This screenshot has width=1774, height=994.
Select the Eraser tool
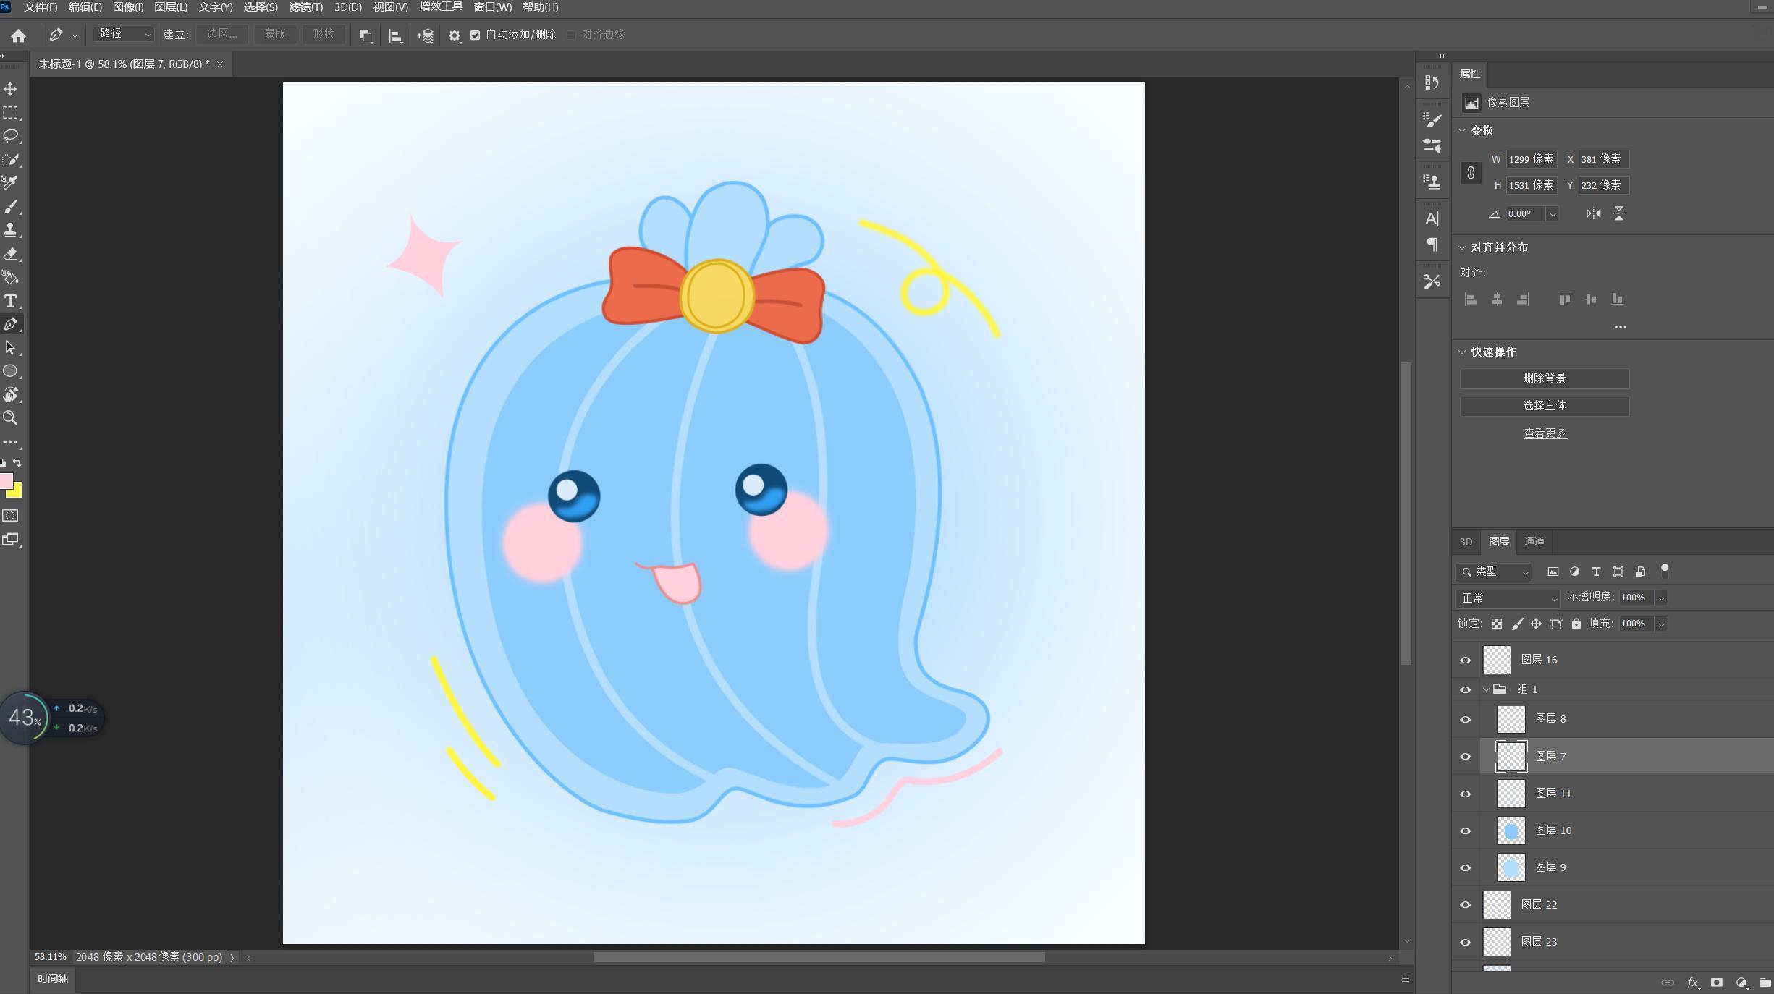pyautogui.click(x=11, y=254)
